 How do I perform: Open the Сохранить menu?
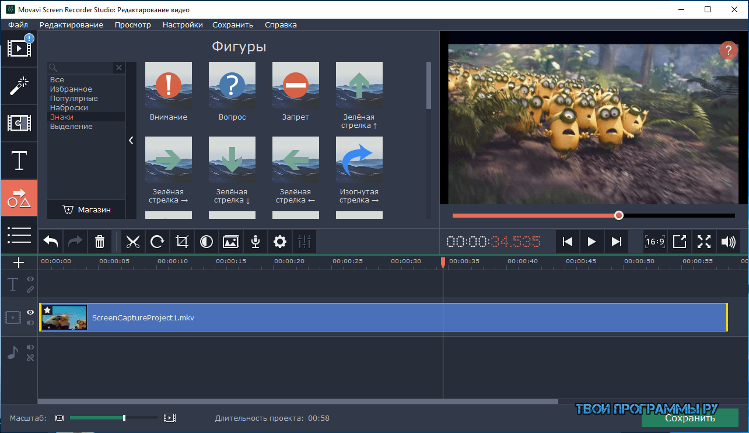(233, 25)
